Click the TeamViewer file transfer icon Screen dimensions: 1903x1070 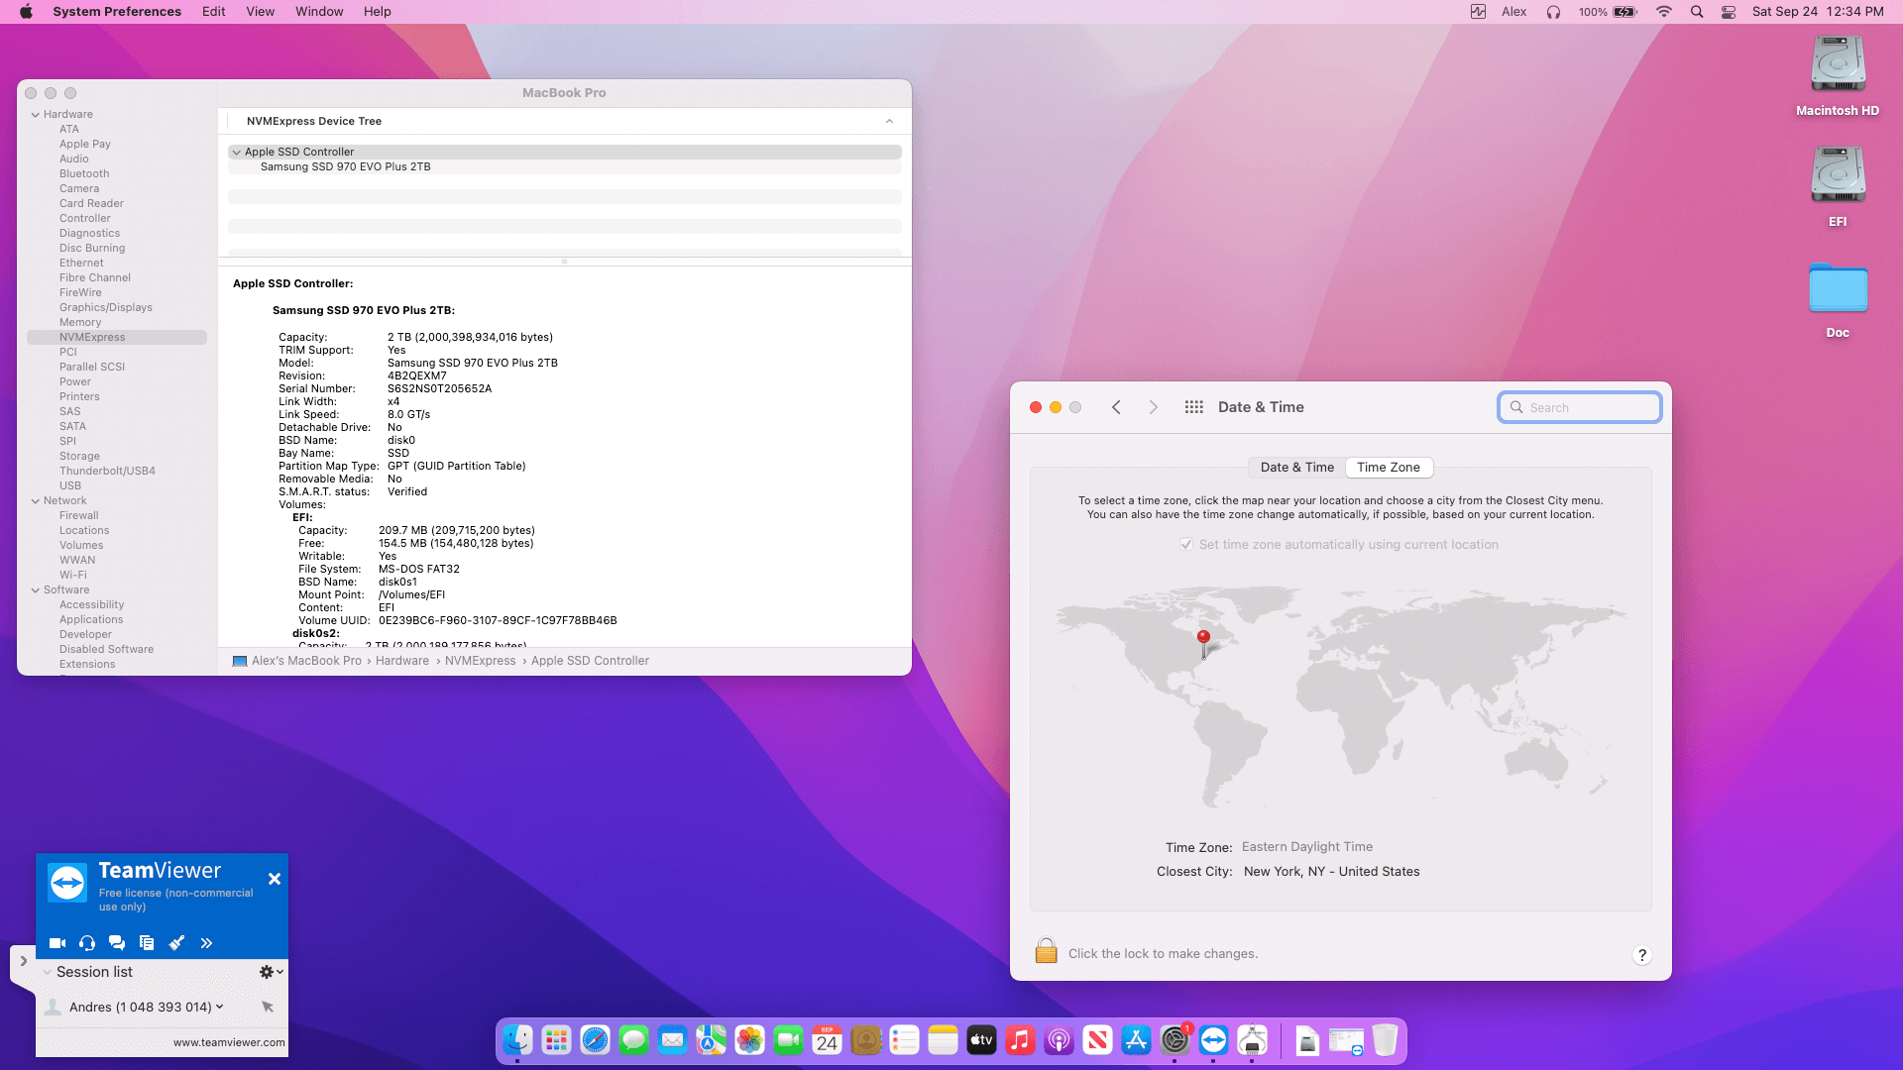(x=147, y=943)
